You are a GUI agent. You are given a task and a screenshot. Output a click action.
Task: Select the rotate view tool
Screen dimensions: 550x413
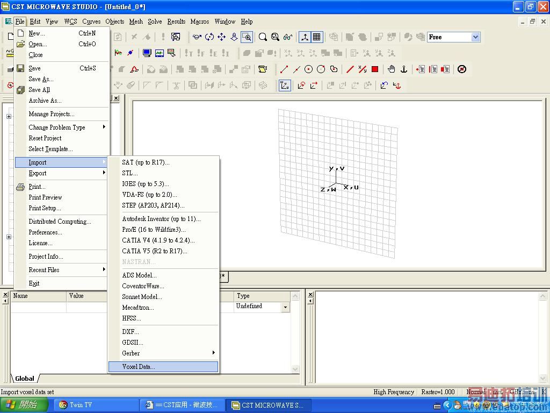(x=209, y=37)
